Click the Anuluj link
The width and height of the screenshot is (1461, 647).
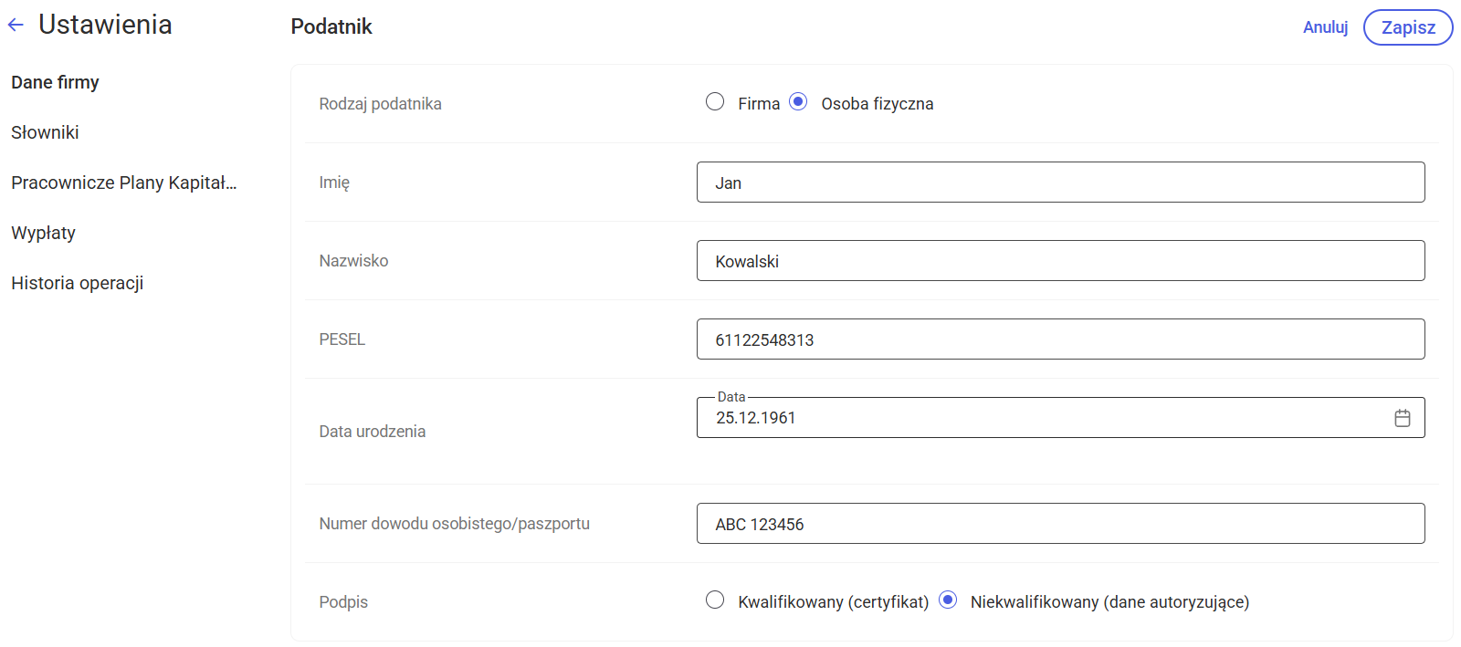(1325, 27)
